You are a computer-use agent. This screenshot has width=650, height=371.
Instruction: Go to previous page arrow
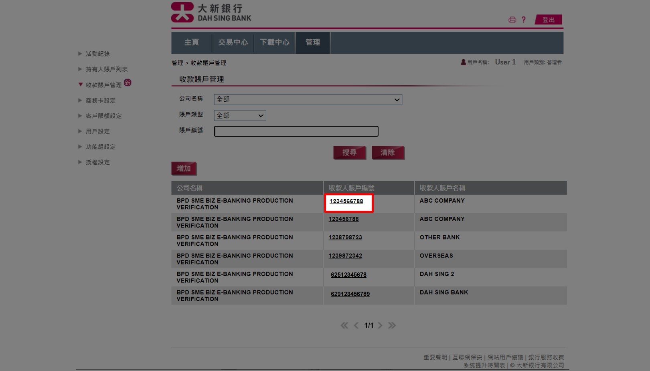click(356, 325)
